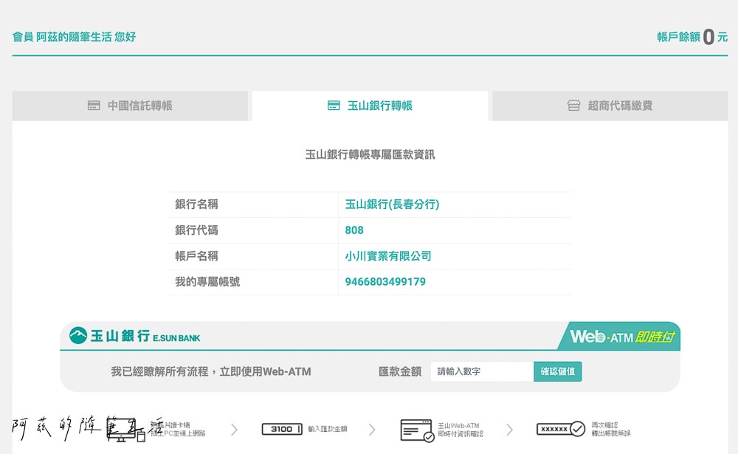Open the 超商代碼繳費 tab
The width and height of the screenshot is (738, 454).
[x=610, y=106]
